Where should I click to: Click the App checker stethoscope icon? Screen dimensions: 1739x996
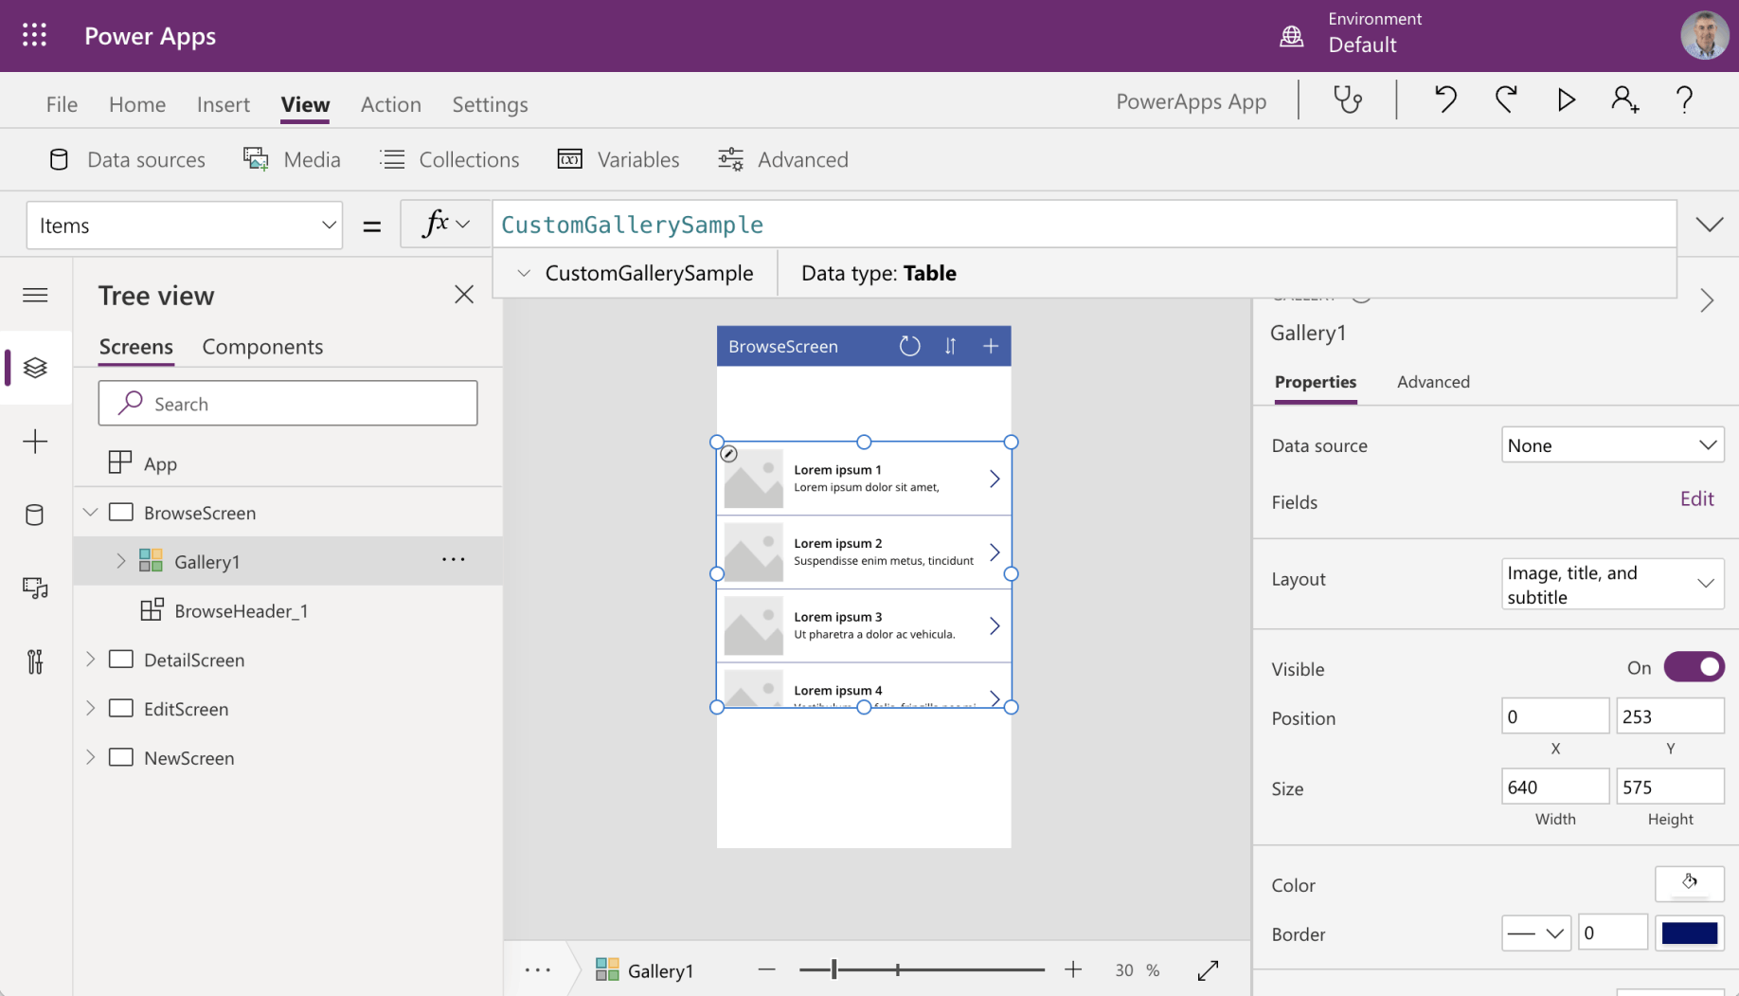(x=1347, y=100)
